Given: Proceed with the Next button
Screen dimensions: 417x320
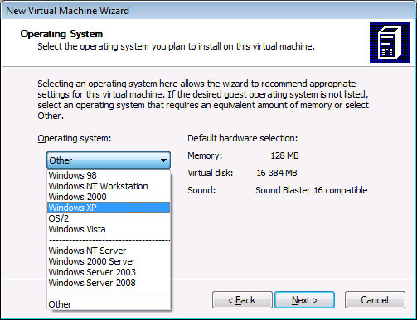Looking at the screenshot, I should [x=304, y=300].
